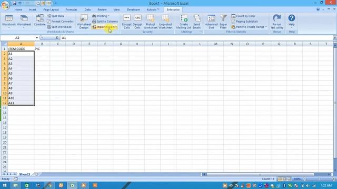Click the Name Box showing A2

(x=17, y=38)
